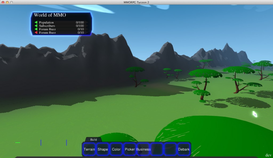Click the red arrow by second Forum Buzz
Screen dimensions: 273x158
[36, 33]
